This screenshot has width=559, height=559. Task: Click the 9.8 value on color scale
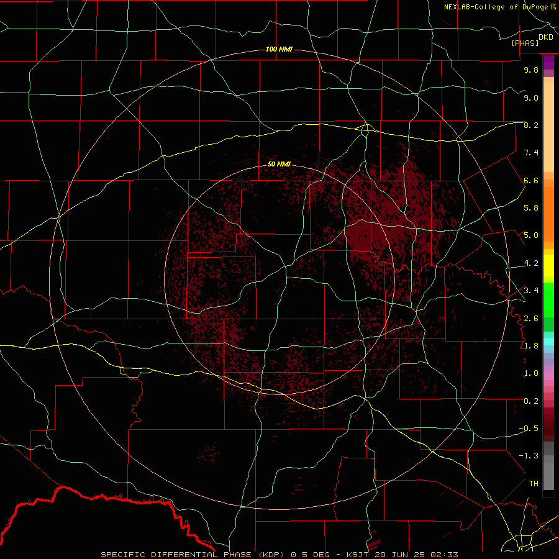point(531,70)
